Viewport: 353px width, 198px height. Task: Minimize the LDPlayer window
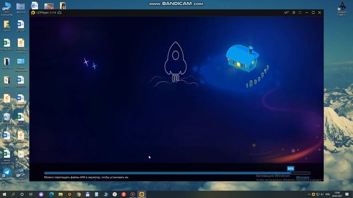(307, 13)
